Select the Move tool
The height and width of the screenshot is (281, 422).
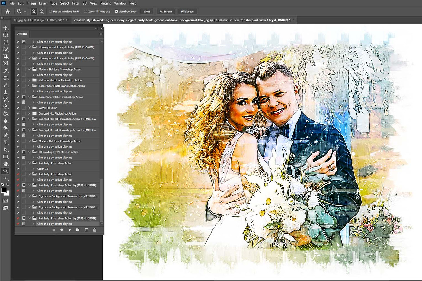[5, 27]
